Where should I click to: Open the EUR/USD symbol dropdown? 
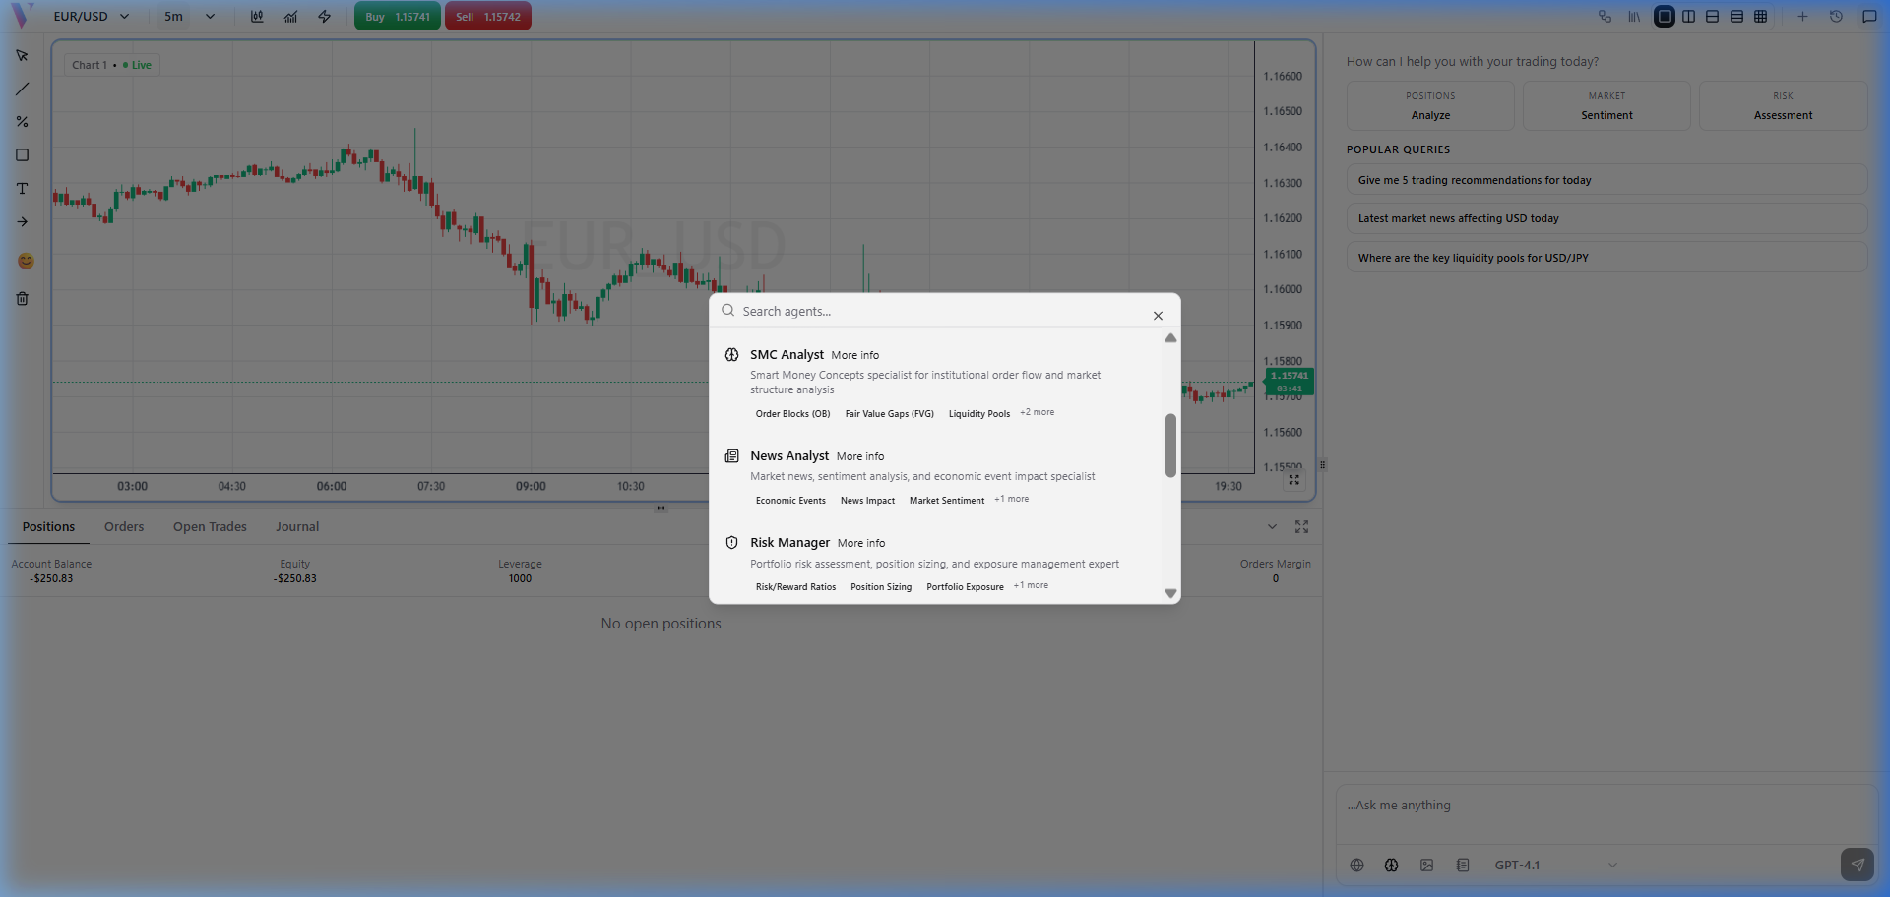[x=91, y=17]
